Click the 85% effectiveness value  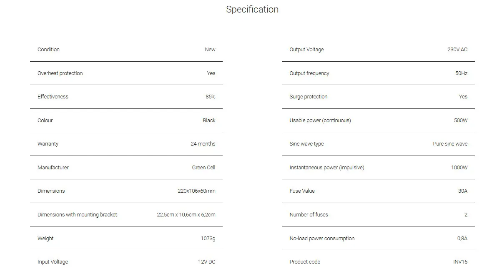pyautogui.click(x=210, y=97)
